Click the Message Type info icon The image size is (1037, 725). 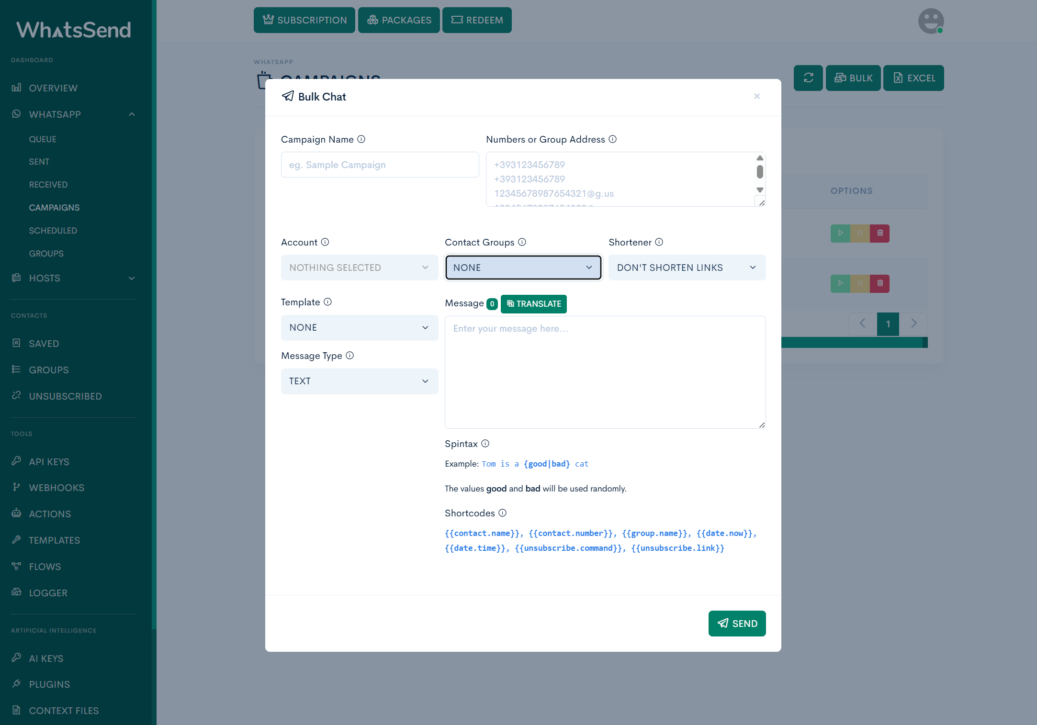(x=350, y=356)
